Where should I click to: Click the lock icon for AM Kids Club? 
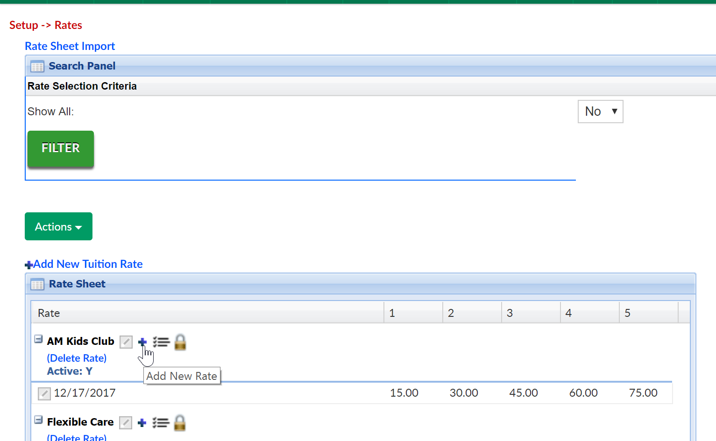coord(180,342)
